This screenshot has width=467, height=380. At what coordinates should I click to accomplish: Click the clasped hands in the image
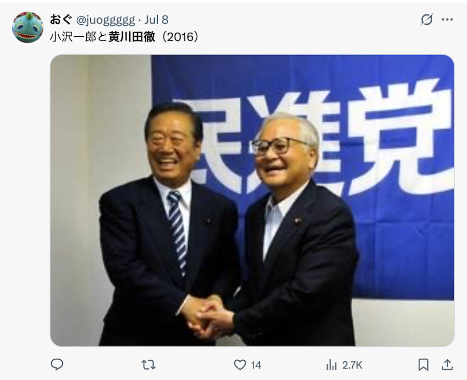point(207,316)
